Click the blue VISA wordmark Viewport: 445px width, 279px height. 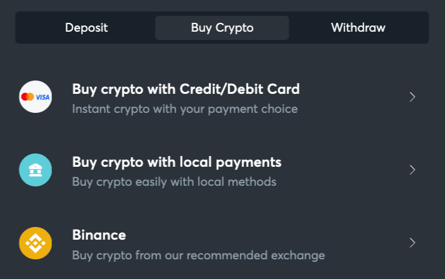42,97
